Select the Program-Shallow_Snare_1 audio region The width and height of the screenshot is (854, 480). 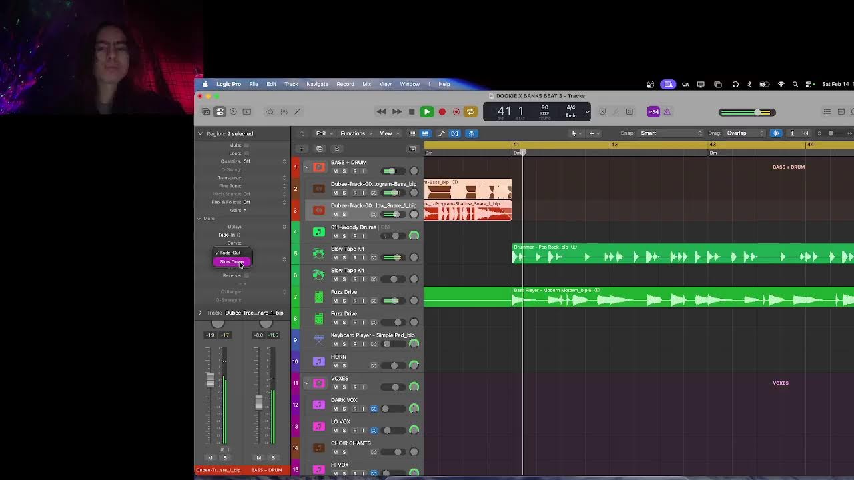tap(468, 210)
